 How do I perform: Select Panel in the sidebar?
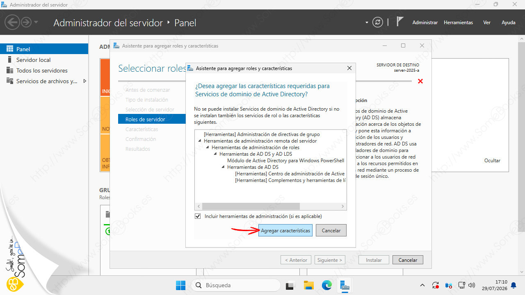(44, 49)
